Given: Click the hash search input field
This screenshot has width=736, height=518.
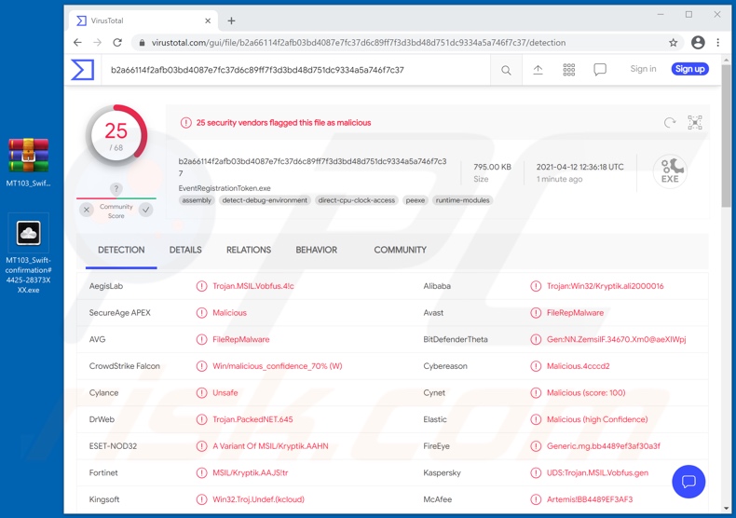Looking at the screenshot, I should tap(295, 70).
